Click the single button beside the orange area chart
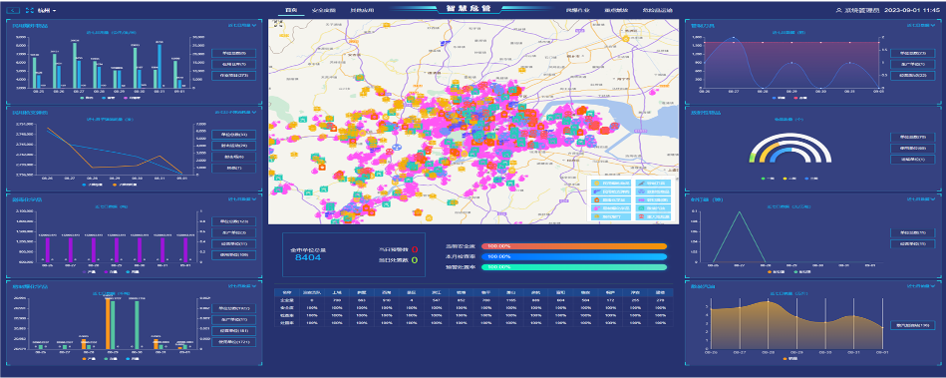 click(x=912, y=325)
